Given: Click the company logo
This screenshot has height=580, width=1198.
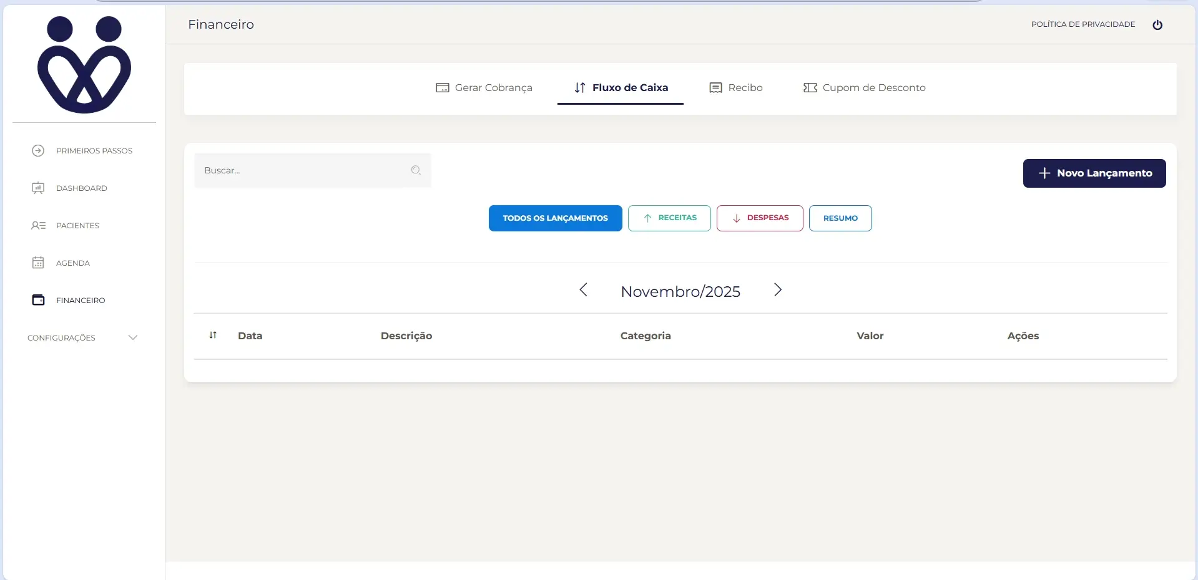Looking at the screenshot, I should point(84,65).
